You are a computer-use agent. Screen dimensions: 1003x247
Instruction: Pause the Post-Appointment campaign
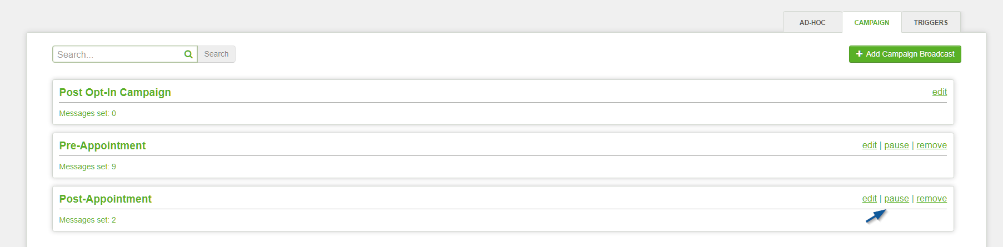[x=896, y=199]
